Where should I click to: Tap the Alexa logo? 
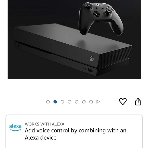(15, 127)
